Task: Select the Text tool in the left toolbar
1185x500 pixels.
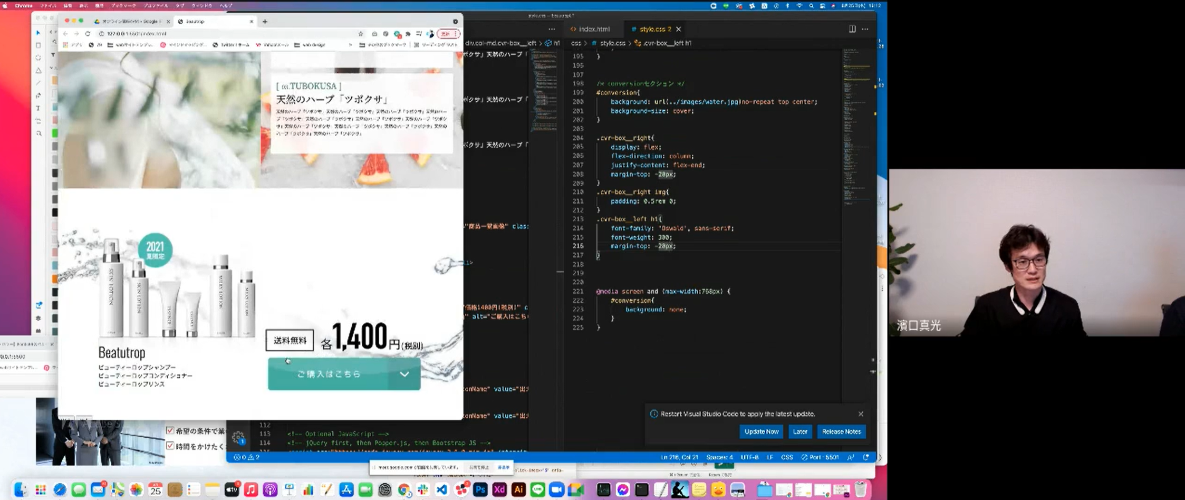Action: (x=38, y=108)
